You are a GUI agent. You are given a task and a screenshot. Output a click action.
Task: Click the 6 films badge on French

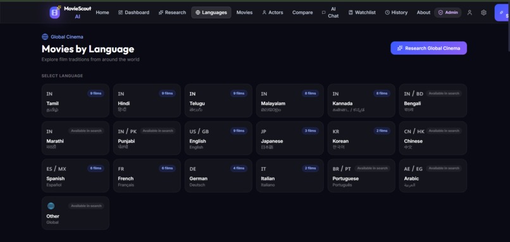[167, 168]
